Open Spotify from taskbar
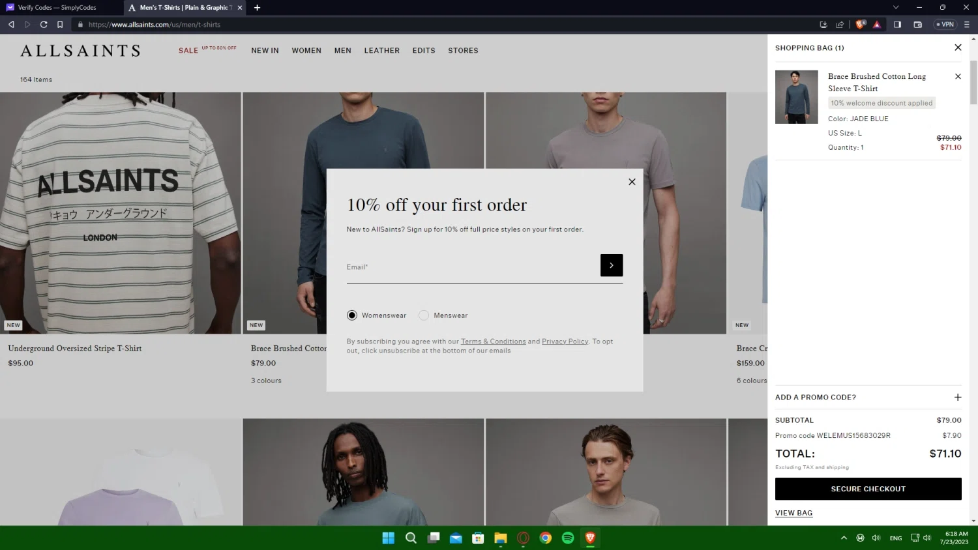This screenshot has height=550, width=978. click(568, 538)
